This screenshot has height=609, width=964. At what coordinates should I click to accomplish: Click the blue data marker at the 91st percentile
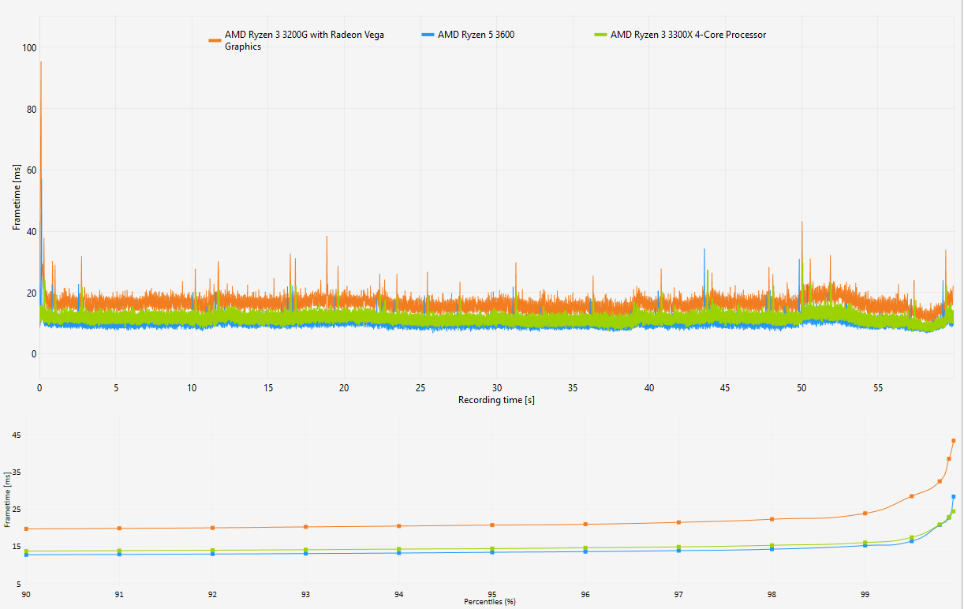tap(119, 555)
